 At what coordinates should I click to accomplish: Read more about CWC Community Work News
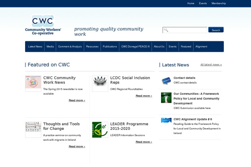point(77,100)
